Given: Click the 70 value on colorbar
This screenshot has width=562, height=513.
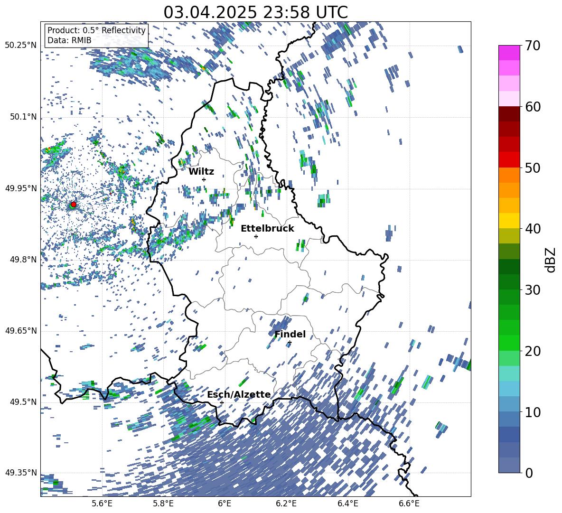Looking at the screenshot, I should point(533,46).
